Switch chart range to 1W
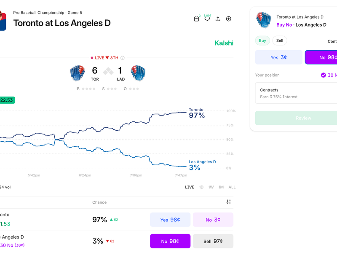Viewport: 337px width, 253px height. point(211,187)
